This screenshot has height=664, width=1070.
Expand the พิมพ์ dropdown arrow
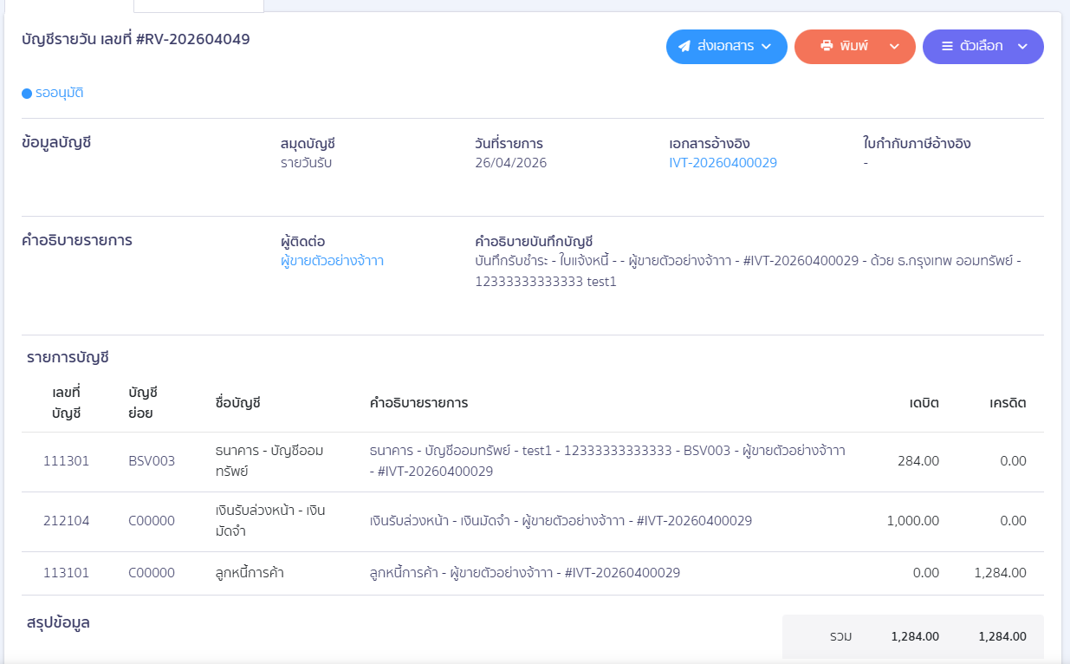(x=894, y=47)
